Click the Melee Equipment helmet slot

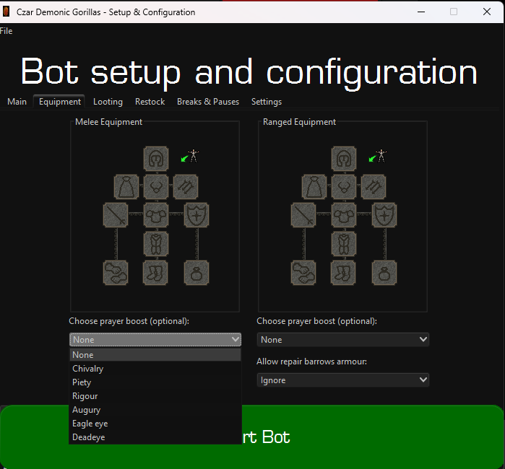point(155,157)
